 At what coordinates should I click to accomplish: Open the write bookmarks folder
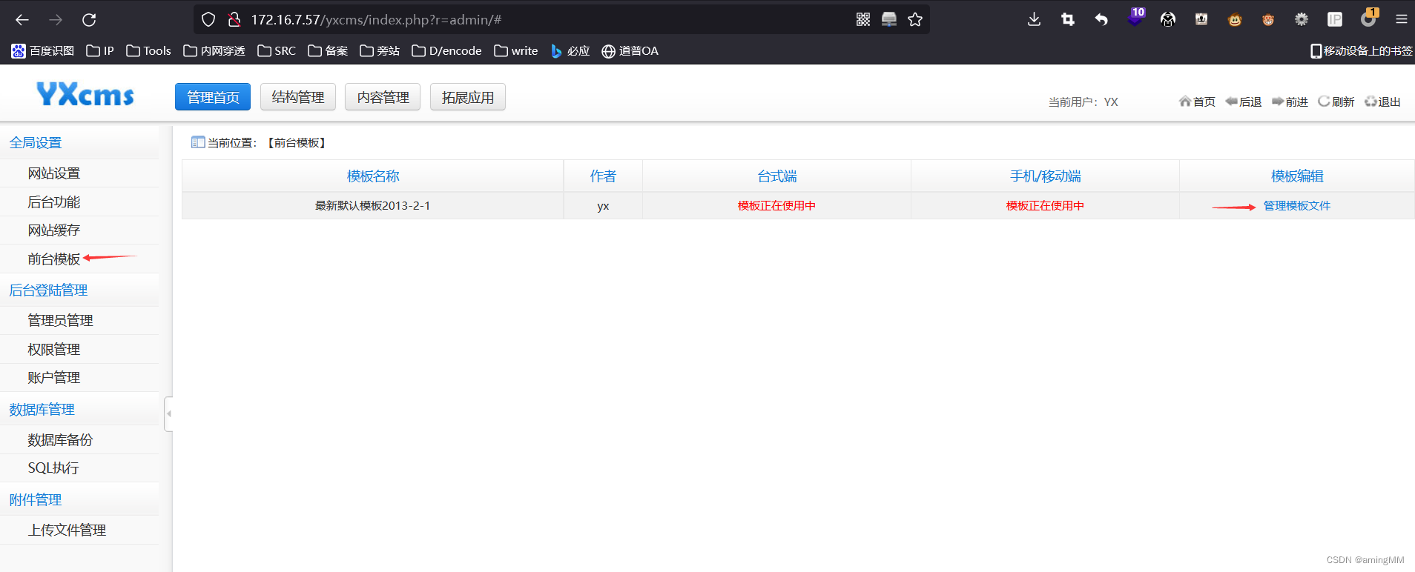tap(516, 51)
